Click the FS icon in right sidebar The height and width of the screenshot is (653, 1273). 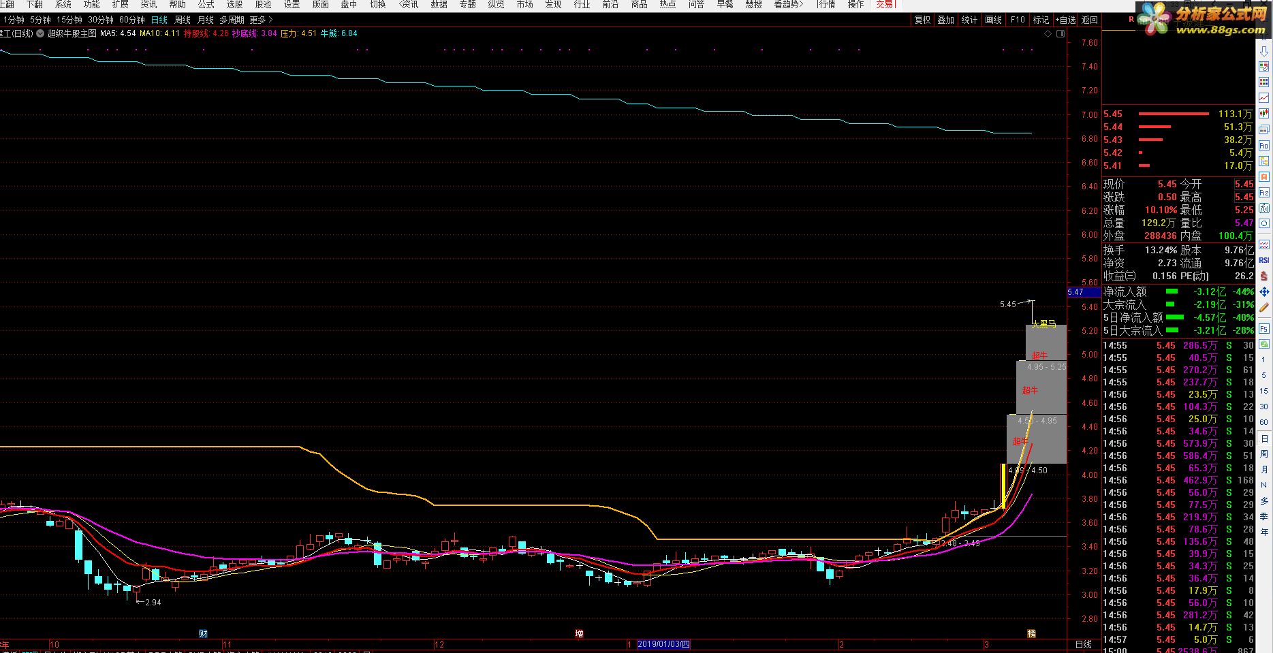[x=1264, y=329]
